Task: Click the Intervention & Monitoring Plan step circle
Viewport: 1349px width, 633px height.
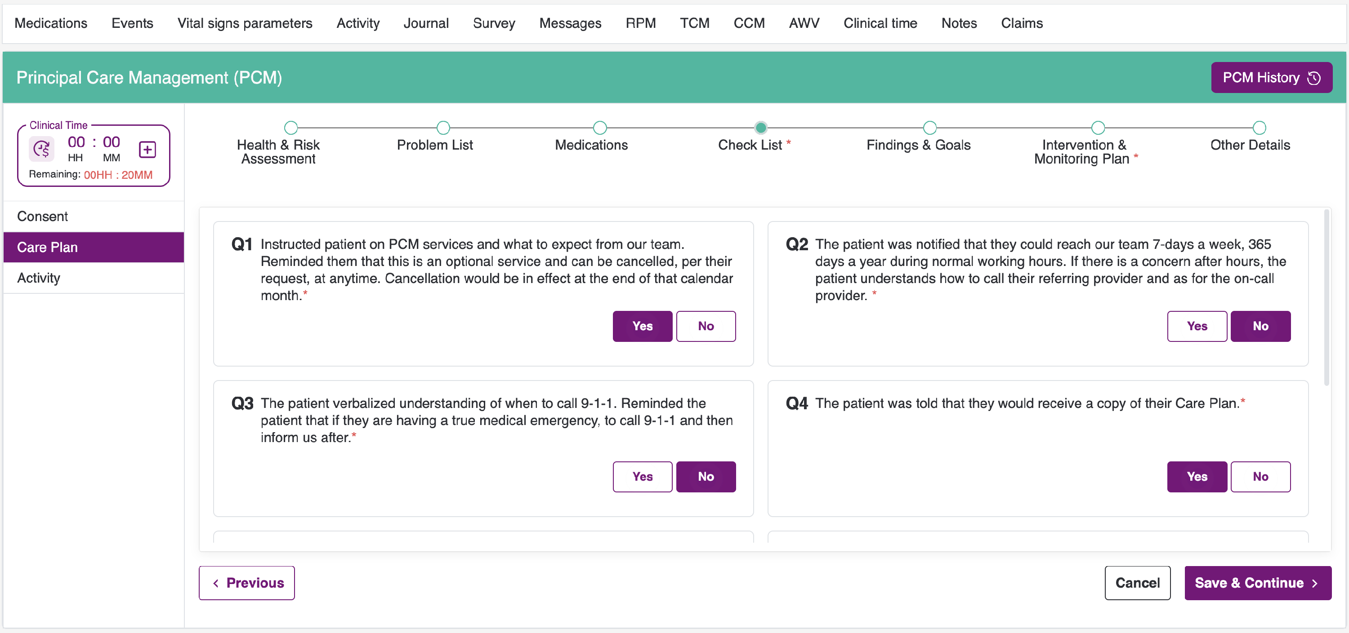Action: [x=1098, y=128]
